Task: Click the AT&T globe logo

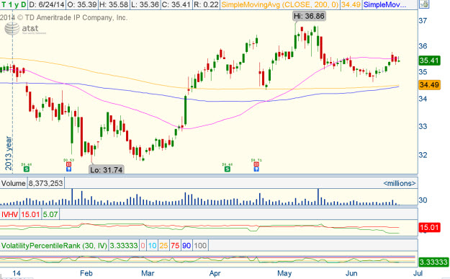Action: [x=12, y=29]
